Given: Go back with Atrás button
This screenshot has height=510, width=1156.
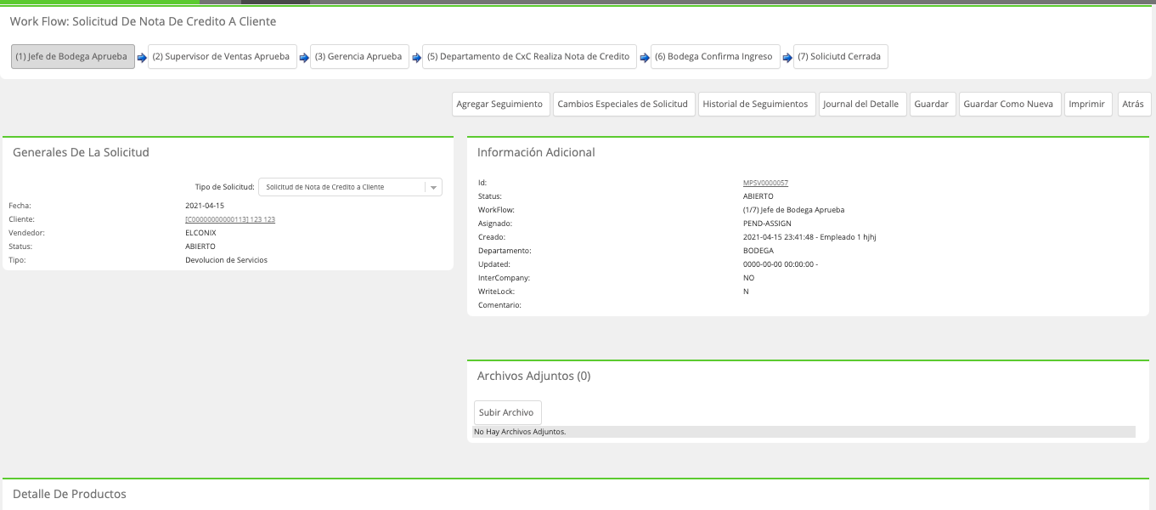Looking at the screenshot, I should point(1133,104).
